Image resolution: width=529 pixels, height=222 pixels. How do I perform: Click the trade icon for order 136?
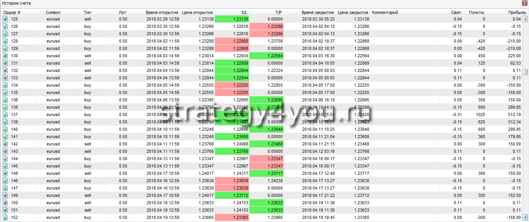5,100
